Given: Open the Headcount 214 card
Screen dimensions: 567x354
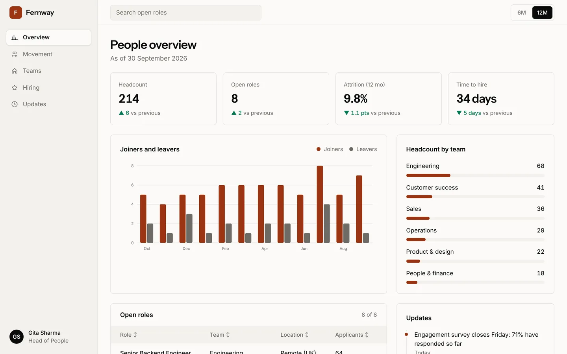Looking at the screenshot, I should click(163, 99).
